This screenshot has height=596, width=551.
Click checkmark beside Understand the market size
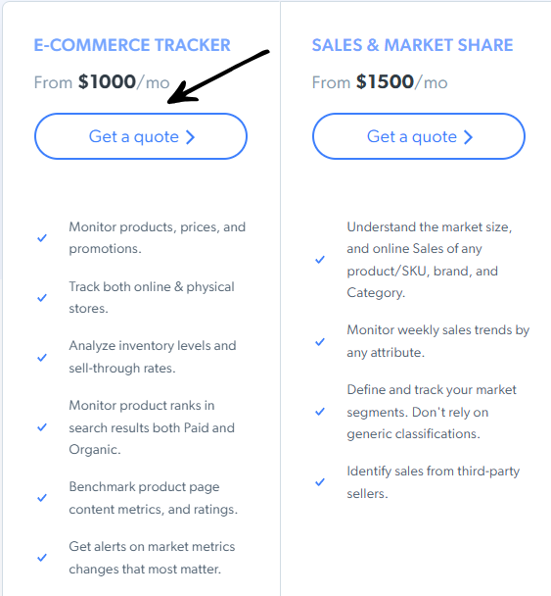click(x=320, y=260)
